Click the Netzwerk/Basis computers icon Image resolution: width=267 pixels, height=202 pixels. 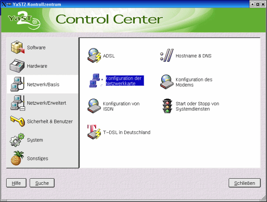(x=18, y=84)
